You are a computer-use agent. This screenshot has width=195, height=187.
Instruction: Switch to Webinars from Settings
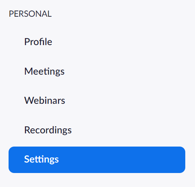[97, 101]
